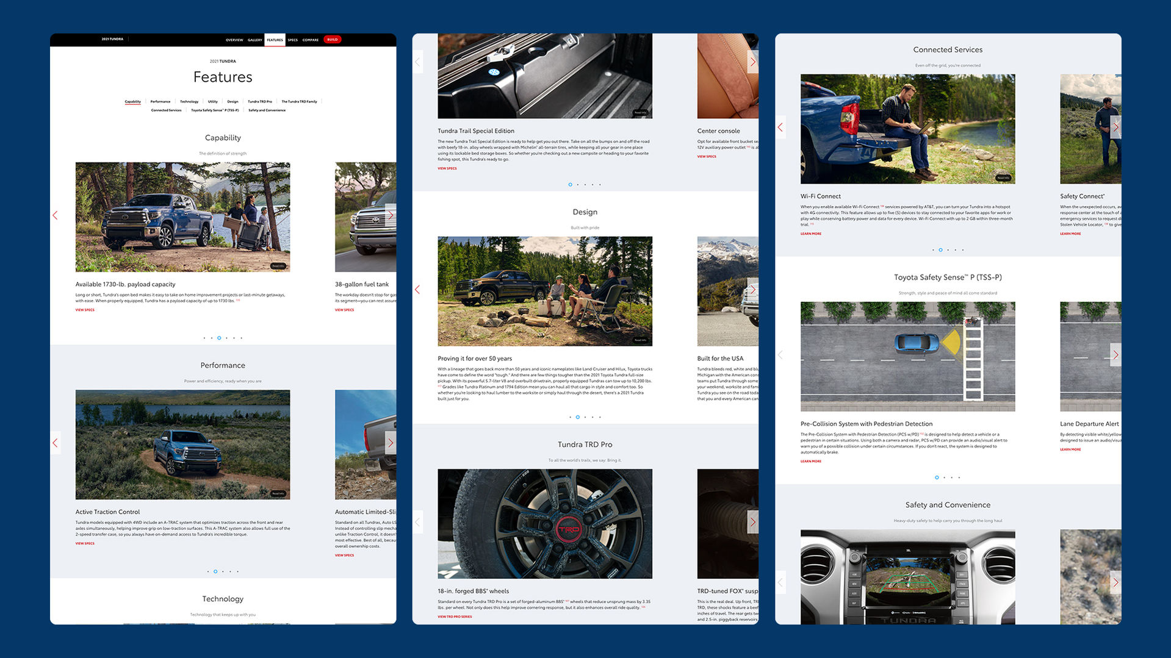1171x658 pixels.
Task: Click Read Info badge on Trail Special Edition image
Action: (640, 113)
